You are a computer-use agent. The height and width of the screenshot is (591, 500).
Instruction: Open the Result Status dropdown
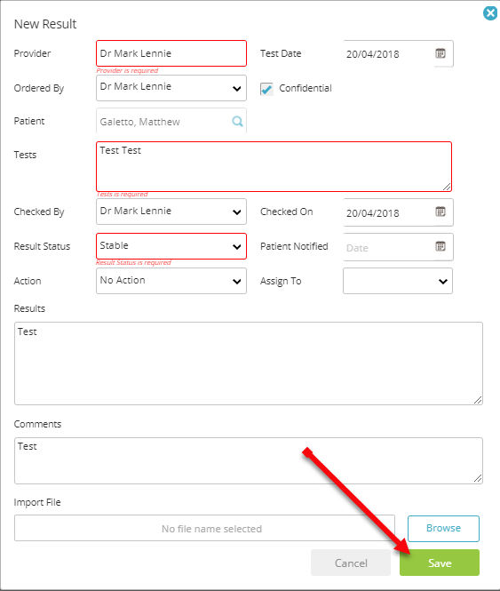(x=171, y=246)
